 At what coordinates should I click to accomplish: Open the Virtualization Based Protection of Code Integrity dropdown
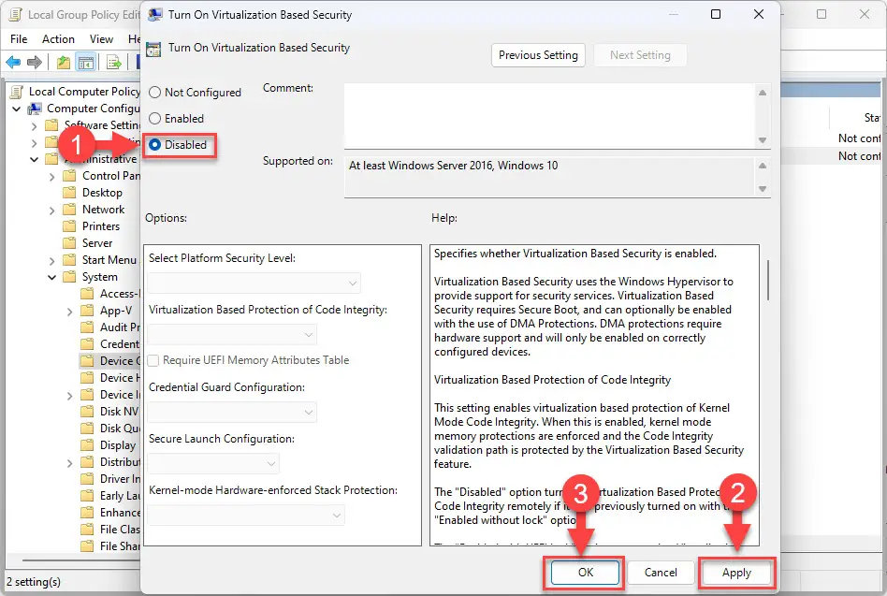coord(232,335)
